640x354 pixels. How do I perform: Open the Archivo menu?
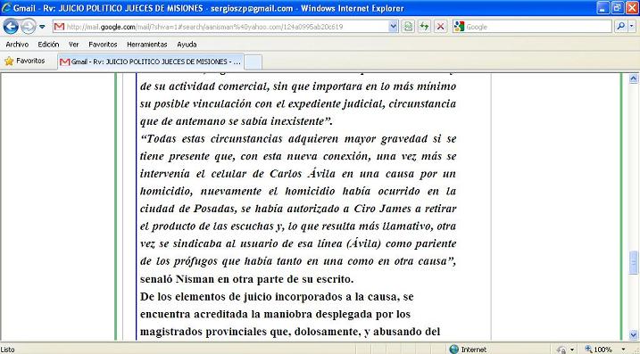tap(17, 44)
